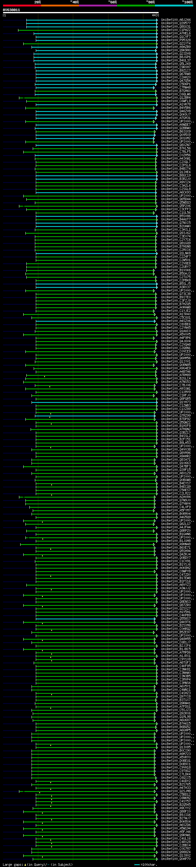Choose the UniRef100_Q47BF3 entry

(175, 467)
